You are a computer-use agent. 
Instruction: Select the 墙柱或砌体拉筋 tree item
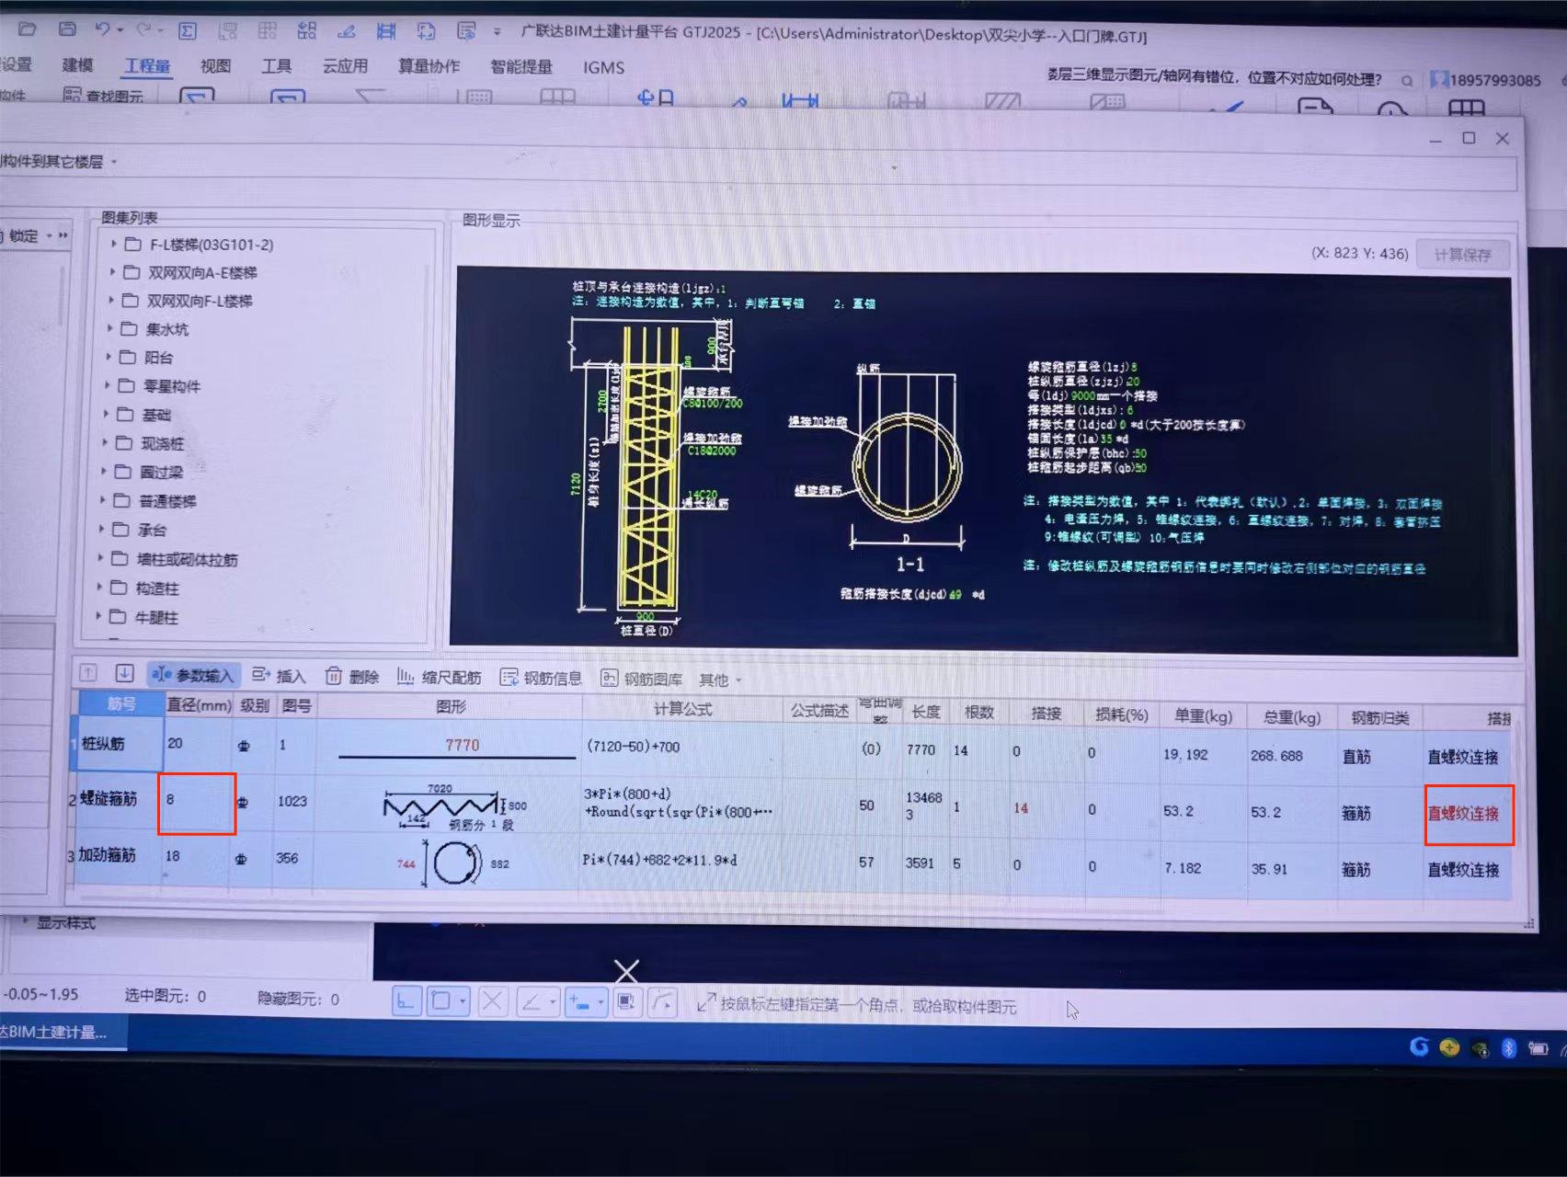pos(187,559)
